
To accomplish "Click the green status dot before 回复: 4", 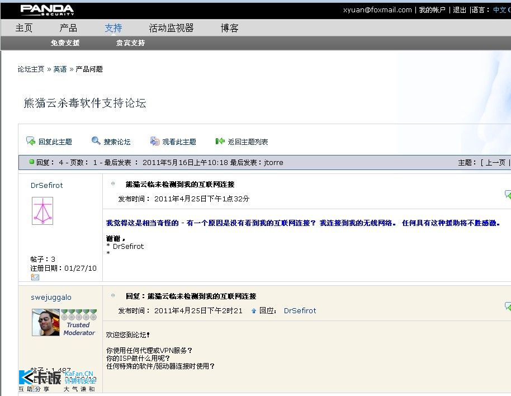I will coord(32,162).
